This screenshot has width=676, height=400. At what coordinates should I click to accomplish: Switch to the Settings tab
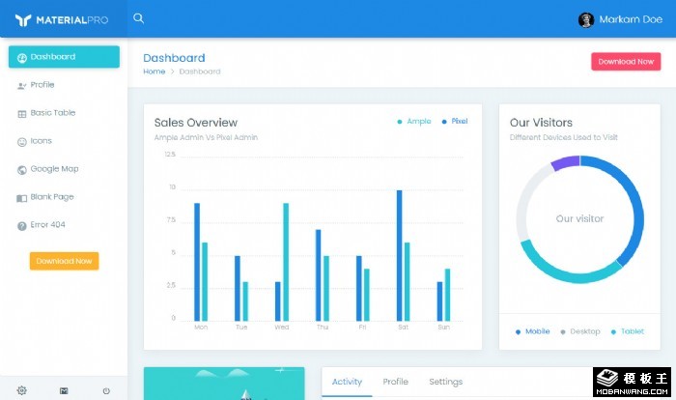coord(445,382)
